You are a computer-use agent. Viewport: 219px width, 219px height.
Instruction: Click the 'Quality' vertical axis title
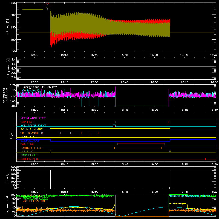click(7, 178)
